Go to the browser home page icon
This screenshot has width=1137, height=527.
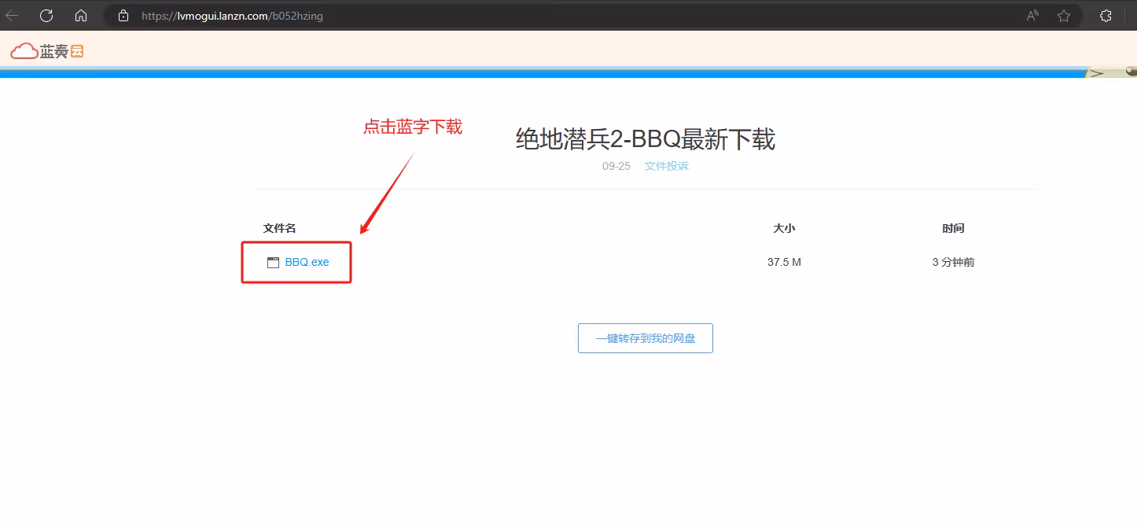(x=81, y=16)
